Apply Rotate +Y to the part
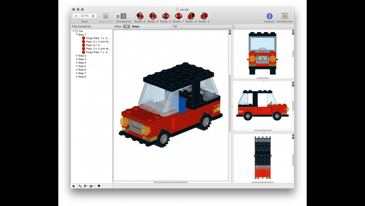365x206 pixels. pyautogui.click(x=166, y=16)
